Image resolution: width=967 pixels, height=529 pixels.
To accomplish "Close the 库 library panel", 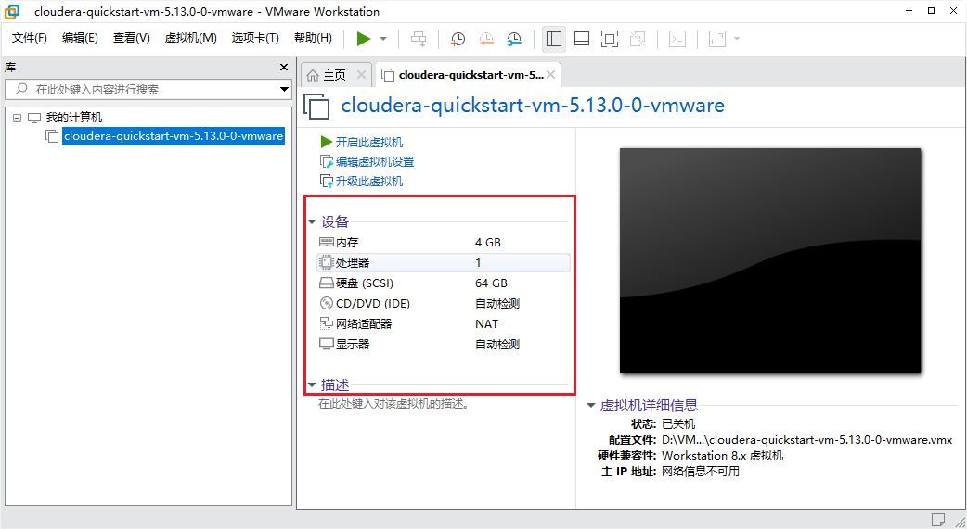I will point(284,67).
